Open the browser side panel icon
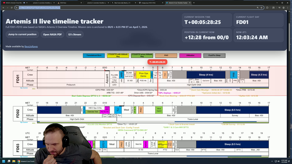The image size is (292, 164). coord(273,8)
